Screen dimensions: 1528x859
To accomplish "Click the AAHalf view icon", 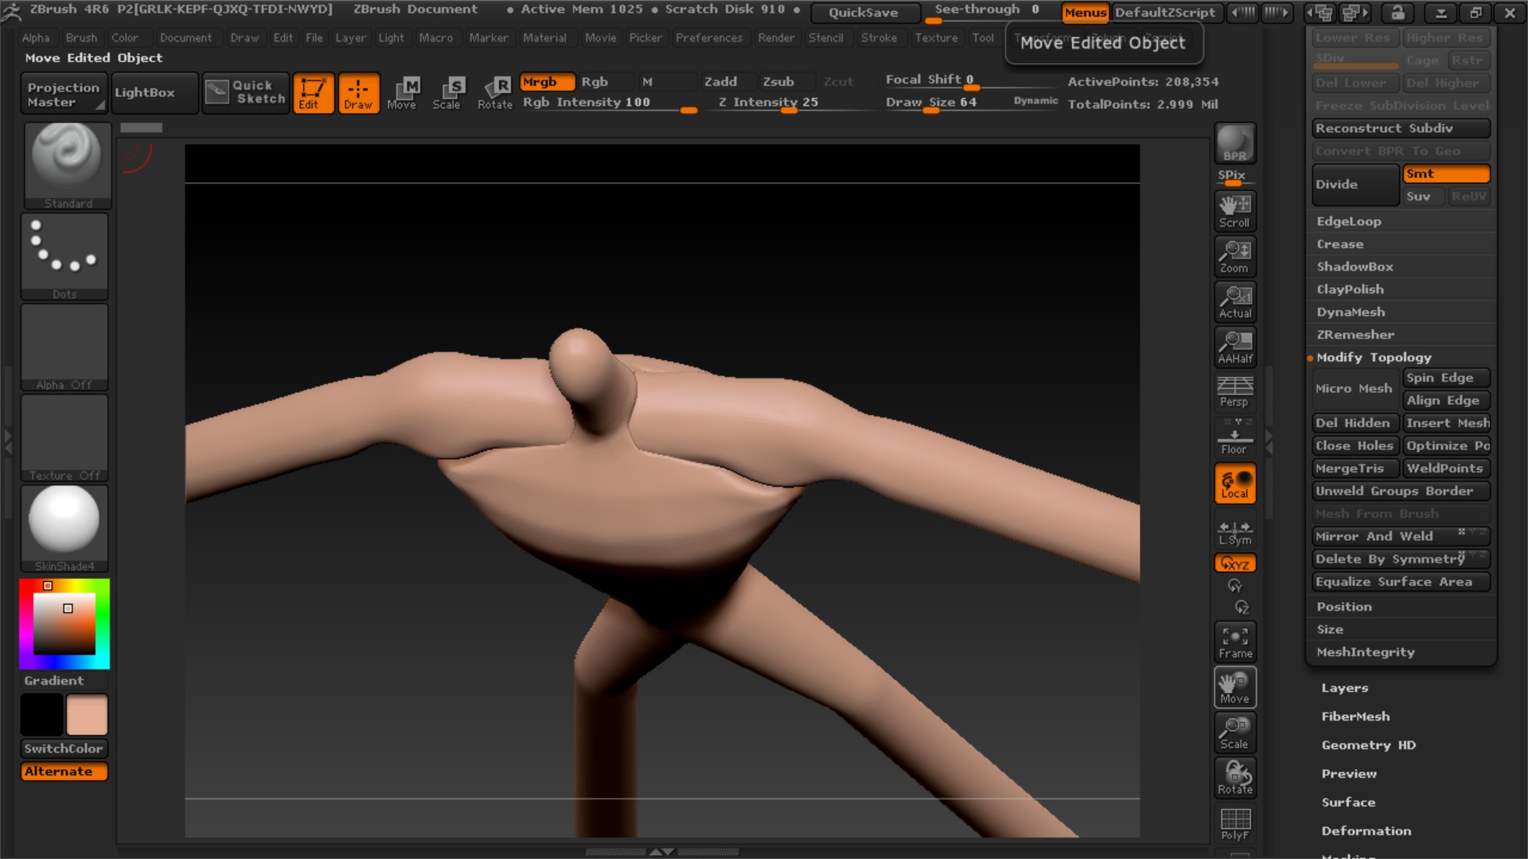I will 1234,347.
